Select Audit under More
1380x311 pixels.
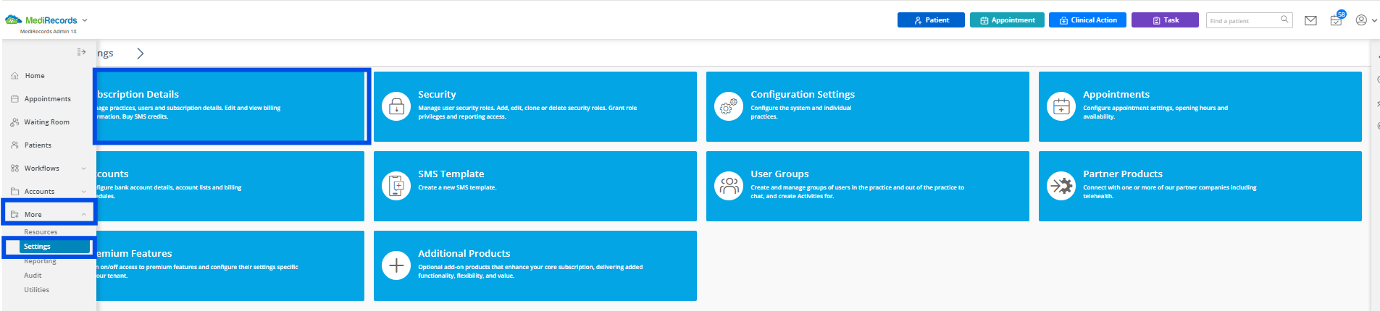33,276
